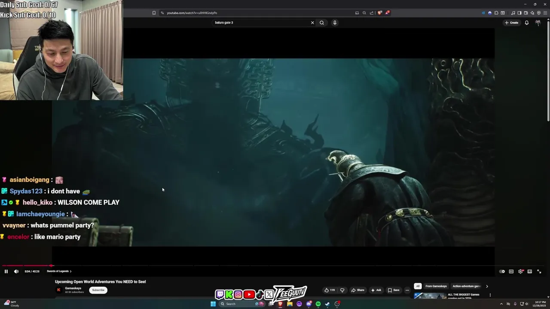Image resolution: width=550 pixels, height=309 pixels.
Task: Dislike the video
Action: tap(342, 290)
